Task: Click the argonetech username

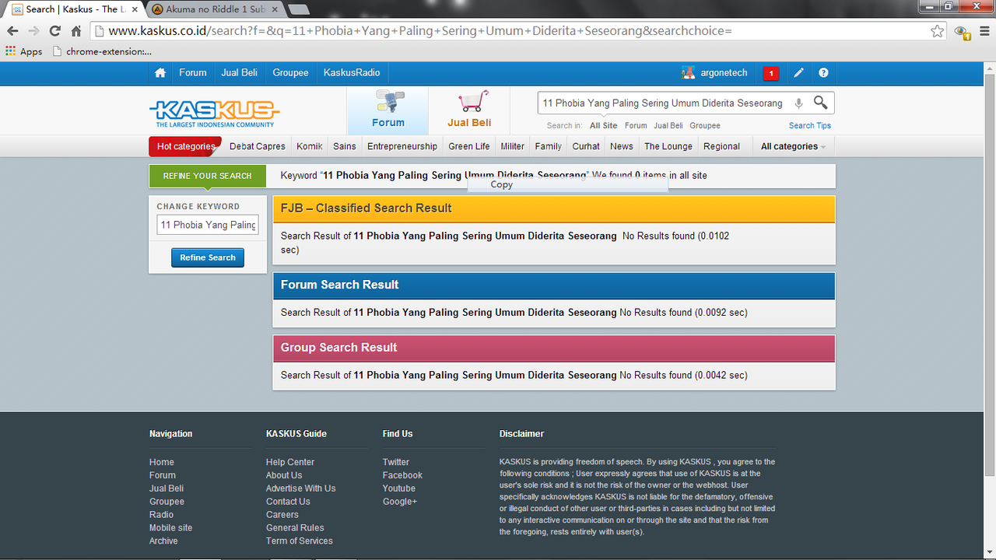Action: [x=724, y=72]
